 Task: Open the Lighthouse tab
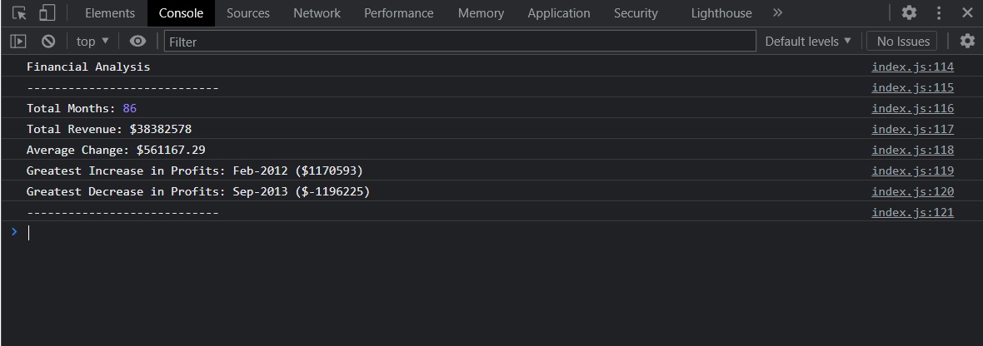[x=721, y=13]
